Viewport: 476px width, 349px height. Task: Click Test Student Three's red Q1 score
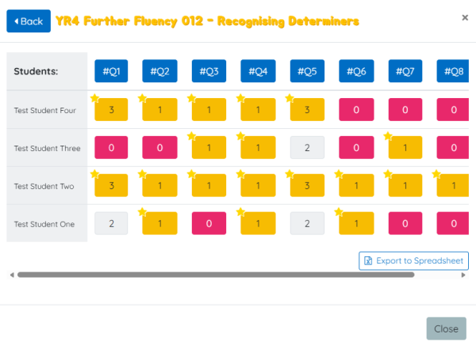click(111, 147)
